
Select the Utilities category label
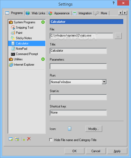[18, 59]
